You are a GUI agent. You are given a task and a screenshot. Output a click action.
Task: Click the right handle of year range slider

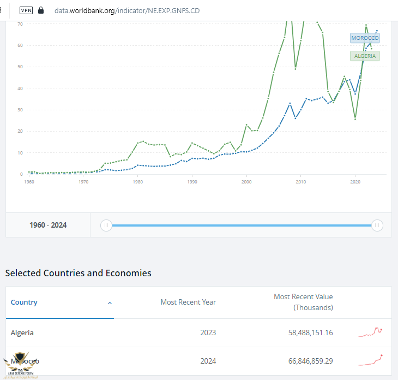(377, 225)
